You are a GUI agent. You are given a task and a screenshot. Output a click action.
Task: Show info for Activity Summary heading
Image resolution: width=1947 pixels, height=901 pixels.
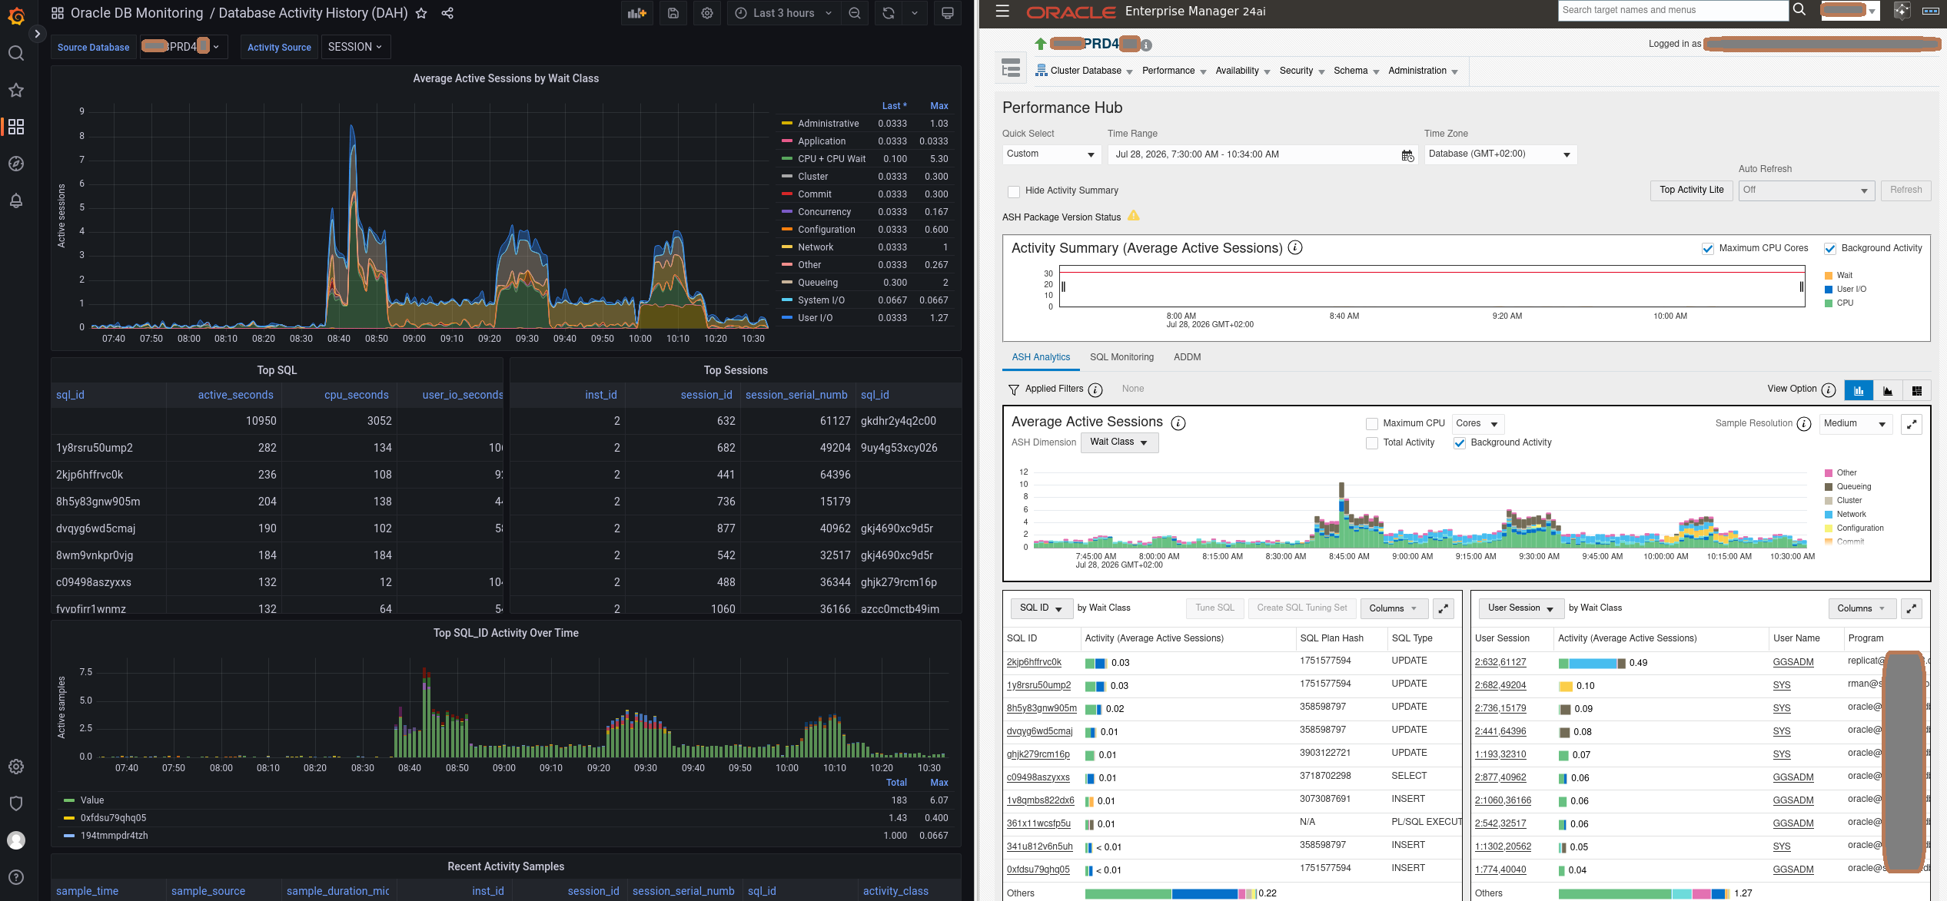(1295, 247)
